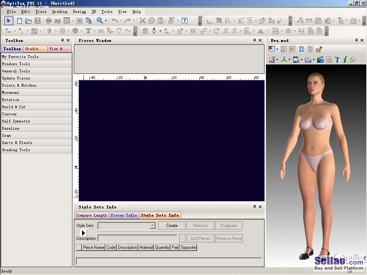
Task: Click the Remove button beside Create
Action: (200, 226)
